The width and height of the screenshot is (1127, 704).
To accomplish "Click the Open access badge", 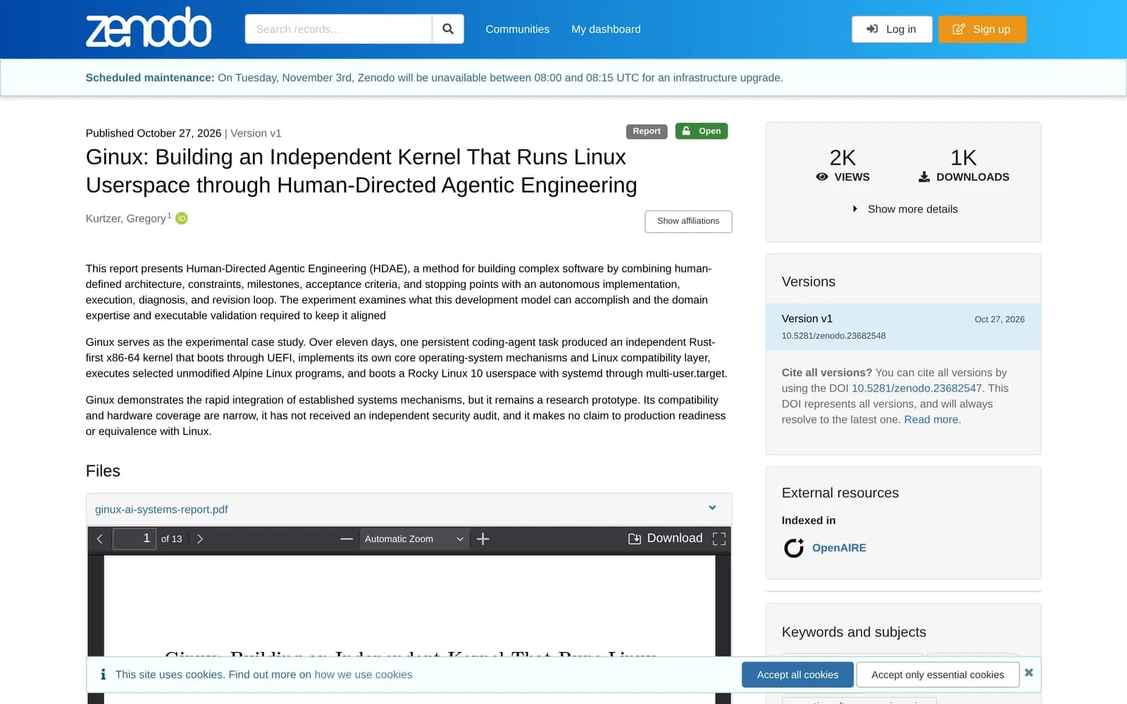I will [x=702, y=131].
